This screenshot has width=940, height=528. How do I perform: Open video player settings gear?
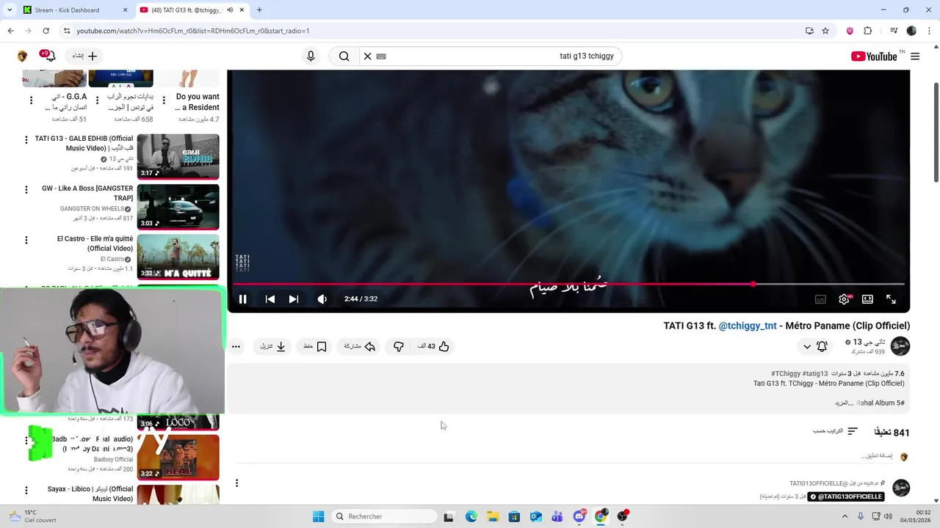[844, 299]
